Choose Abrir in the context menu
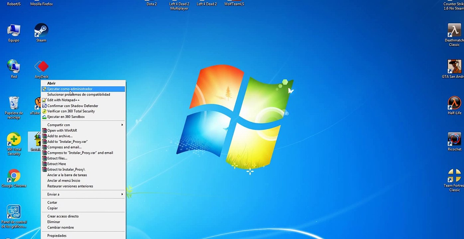The width and height of the screenshot is (464, 239). [83, 83]
